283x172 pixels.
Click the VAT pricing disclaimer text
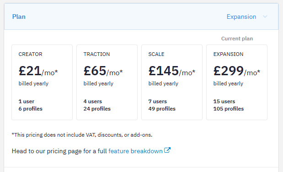[x=82, y=135]
